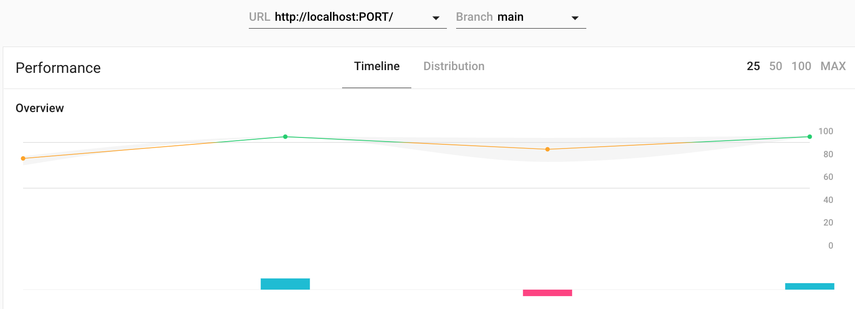855x309 pixels.
Task: Open the Branch dropdown arrow
Action: tap(575, 18)
